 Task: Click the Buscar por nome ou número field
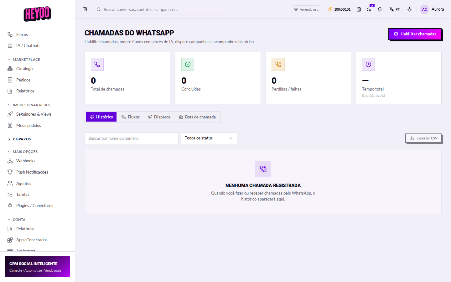[x=132, y=138]
